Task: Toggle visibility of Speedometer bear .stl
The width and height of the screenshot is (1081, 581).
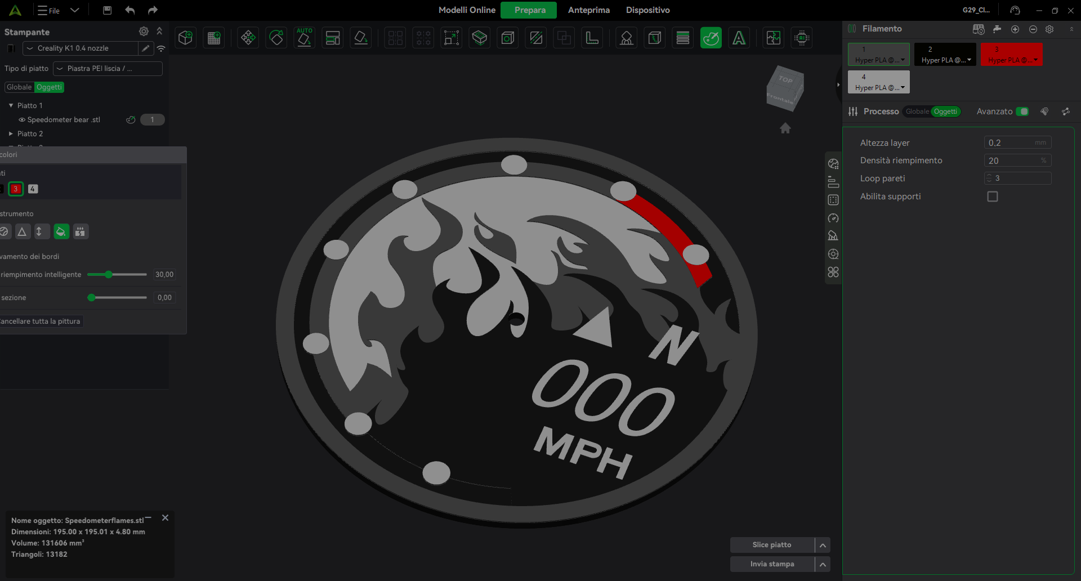Action: pyautogui.click(x=22, y=120)
